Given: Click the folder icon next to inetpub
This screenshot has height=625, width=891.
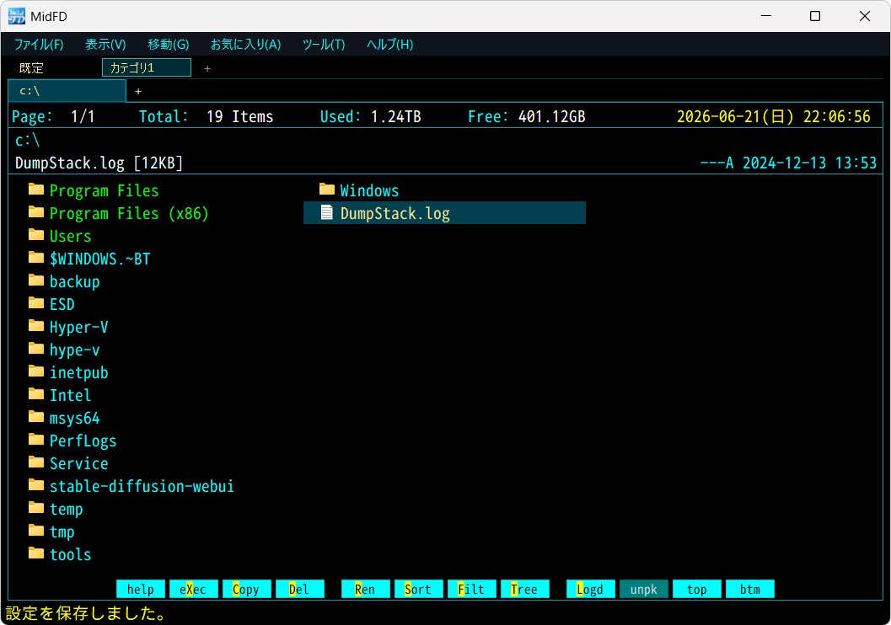Looking at the screenshot, I should (35, 371).
